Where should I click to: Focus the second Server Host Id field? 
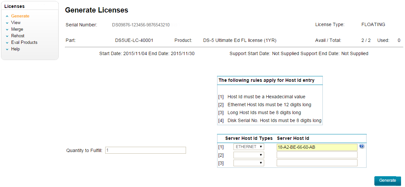click(317, 155)
